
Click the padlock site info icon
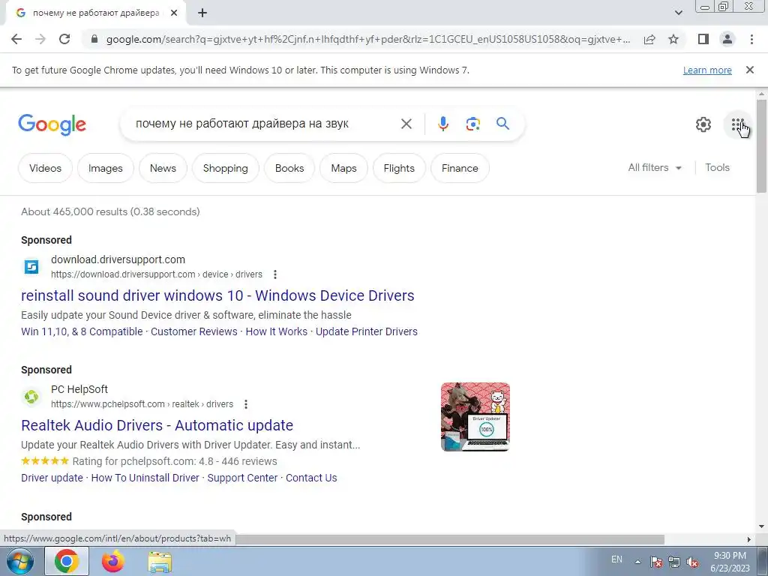pos(94,39)
